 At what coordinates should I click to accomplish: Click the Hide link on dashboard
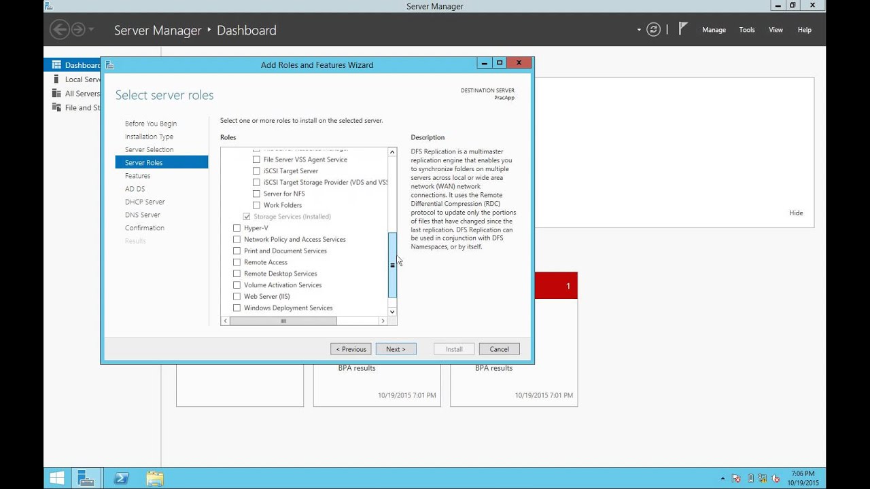coord(796,213)
